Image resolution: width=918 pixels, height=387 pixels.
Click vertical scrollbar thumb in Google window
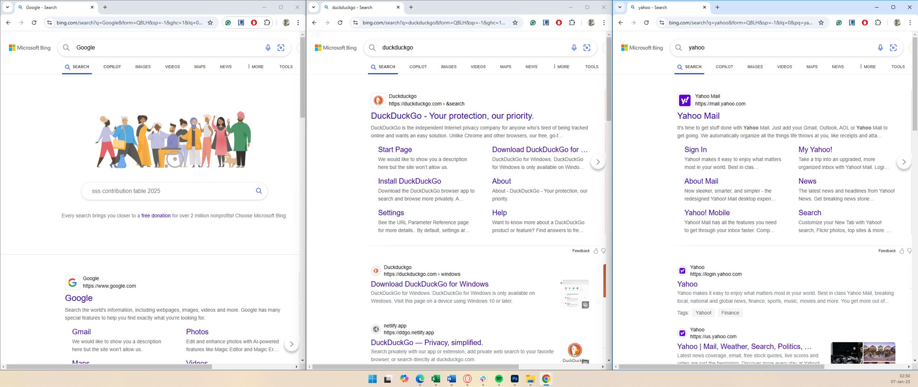point(303,77)
